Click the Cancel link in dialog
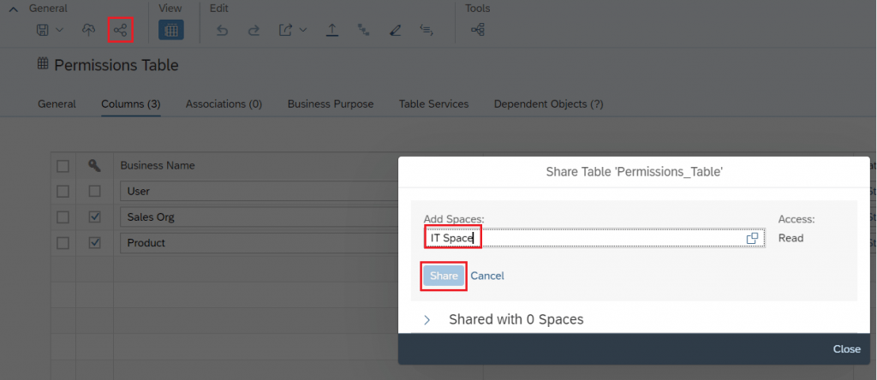This screenshot has width=877, height=380. point(487,276)
